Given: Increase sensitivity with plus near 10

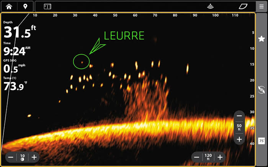Looking at the screenshot, I should tap(34, 157).
